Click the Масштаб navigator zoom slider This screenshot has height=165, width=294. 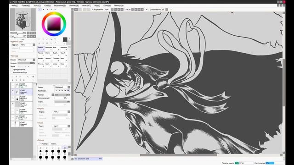pyautogui.click(x=18, y=33)
